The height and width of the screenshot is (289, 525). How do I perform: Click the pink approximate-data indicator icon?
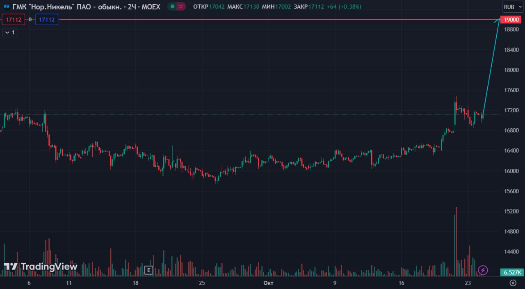coord(181,7)
